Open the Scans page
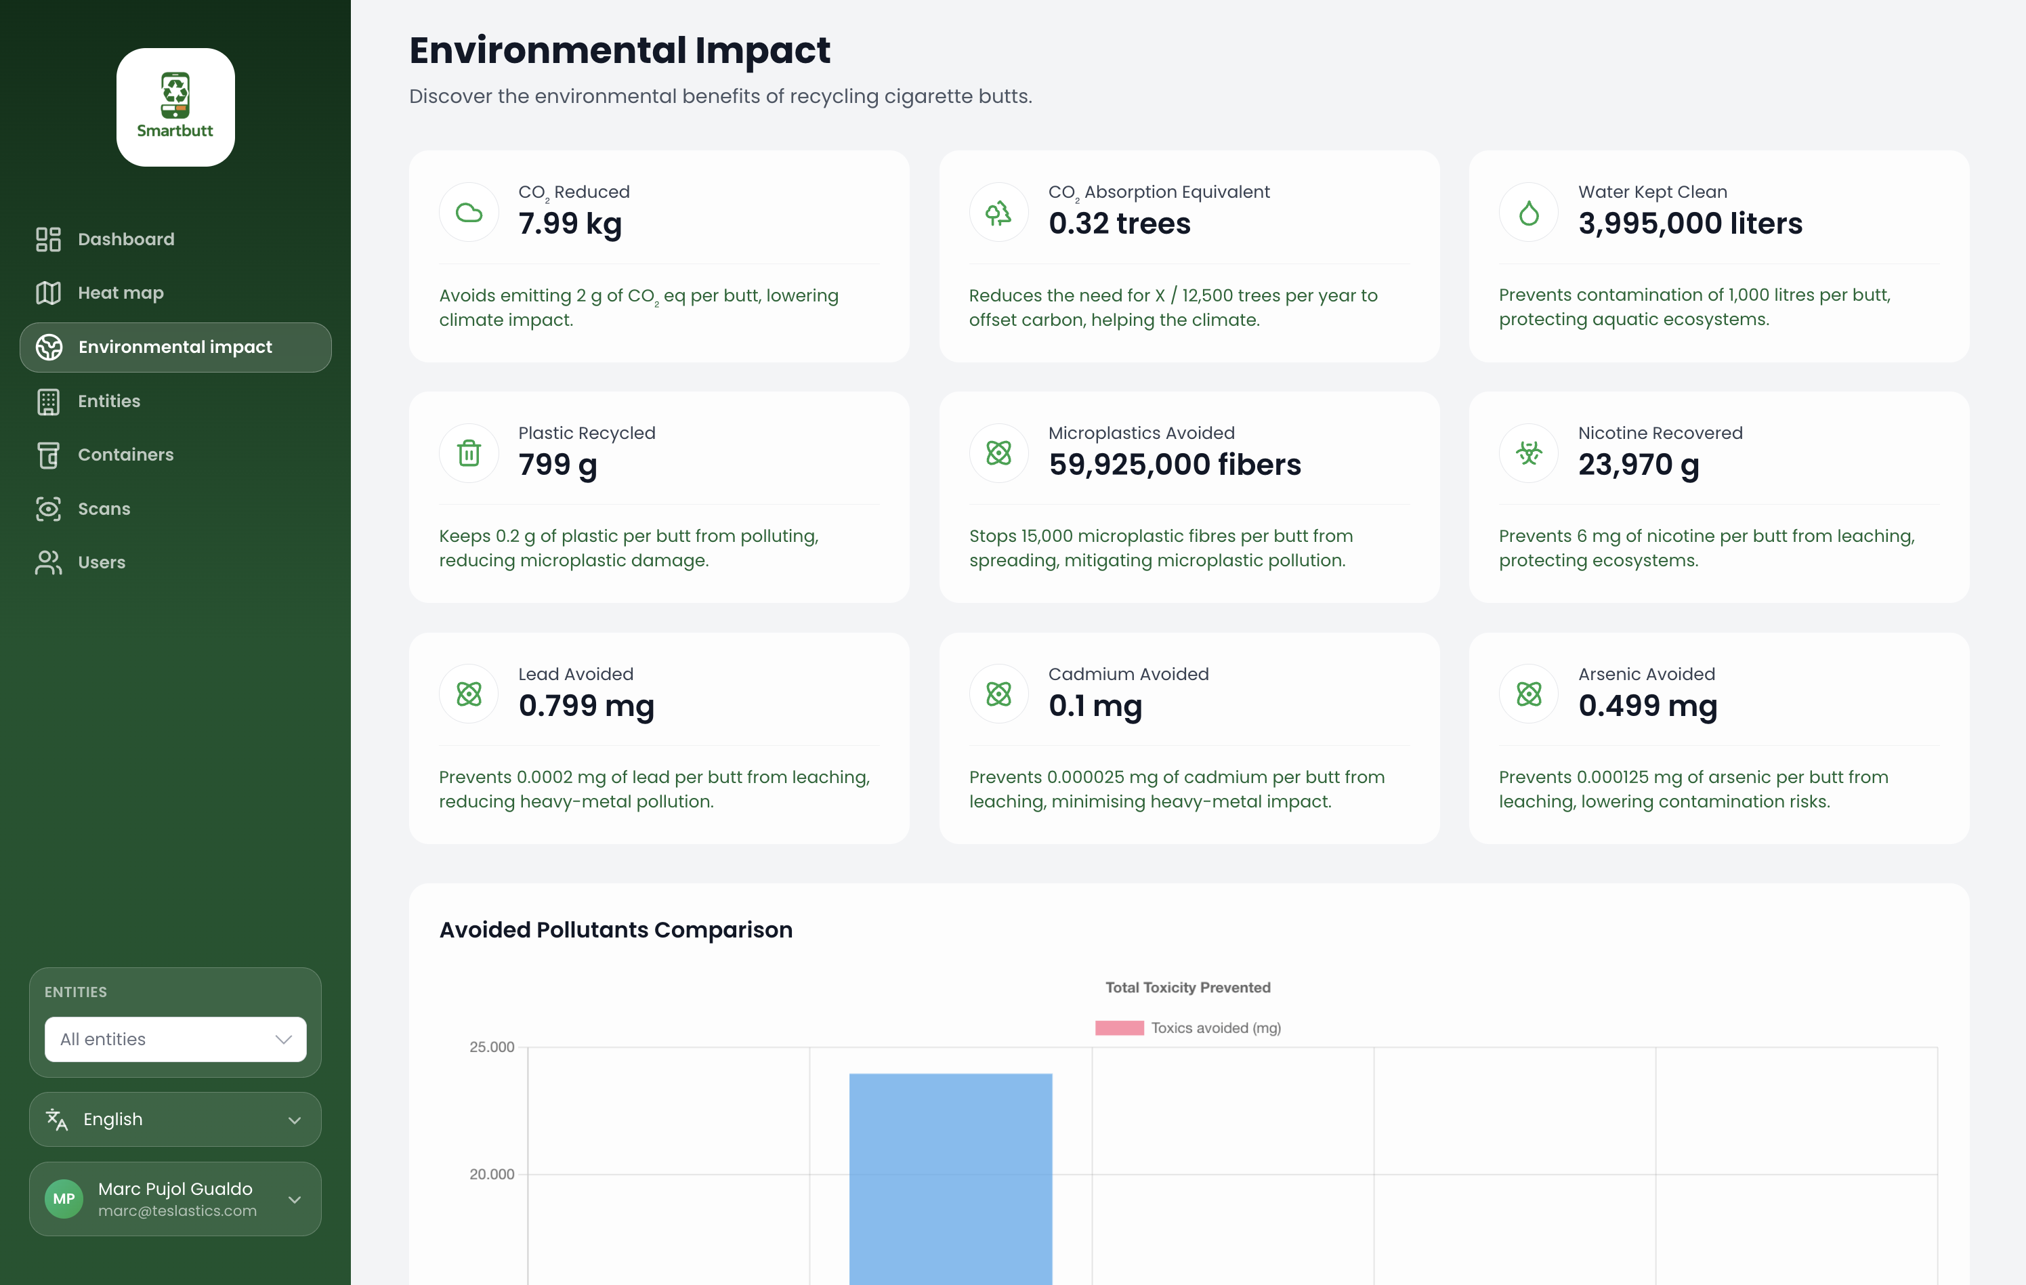Viewport: 2026px width, 1285px height. tap(104, 508)
